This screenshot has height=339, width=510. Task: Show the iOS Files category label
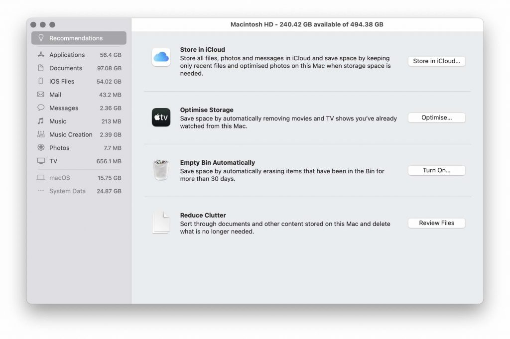62,82
